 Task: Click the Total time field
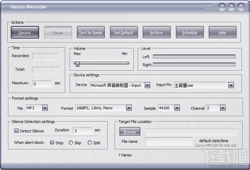[46, 70]
